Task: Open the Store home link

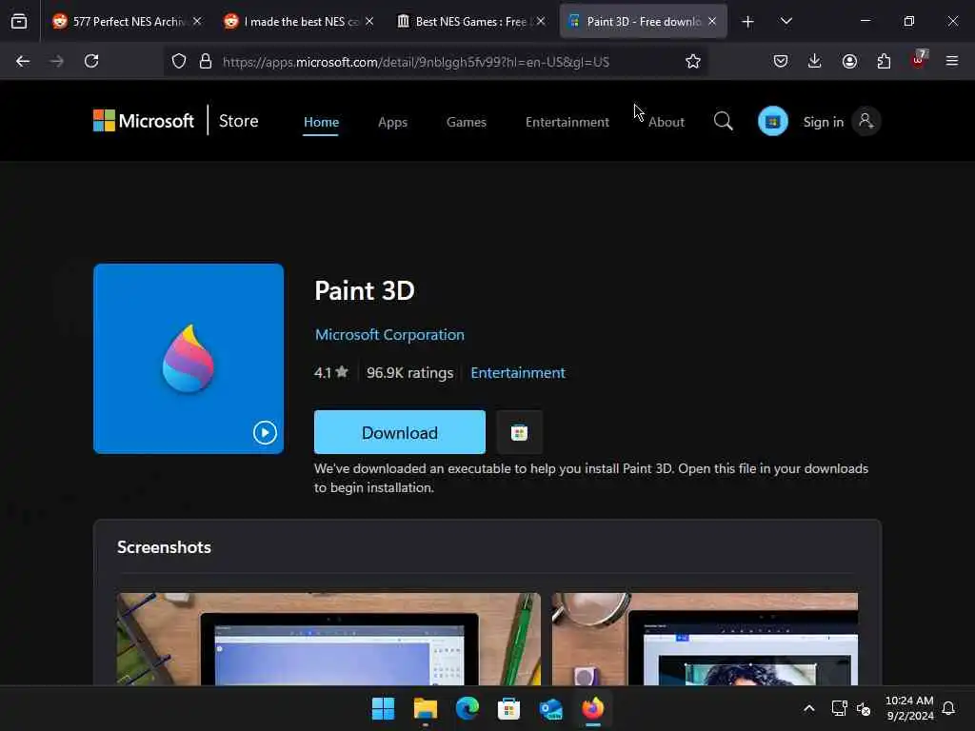Action: pyautogui.click(x=238, y=121)
